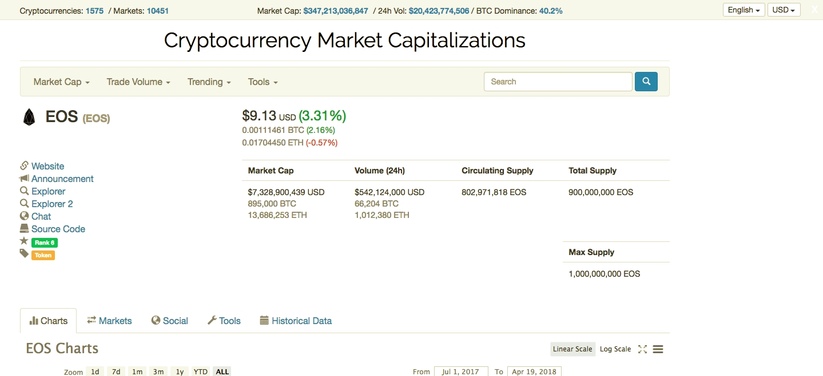
Task: Set chart zoom to 1d
Action: point(95,371)
